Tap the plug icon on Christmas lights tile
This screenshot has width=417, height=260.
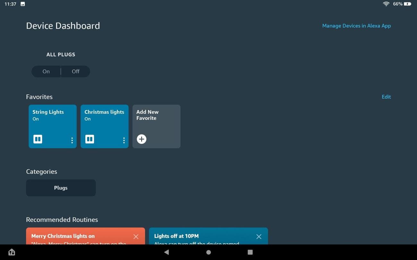(x=89, y=139)
